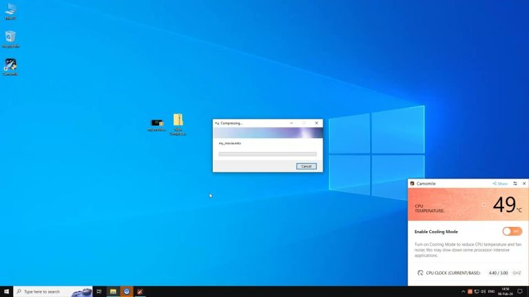Close the Camomile panel
Viewport: 529px width, 297px height.
[x=524, y=184]
